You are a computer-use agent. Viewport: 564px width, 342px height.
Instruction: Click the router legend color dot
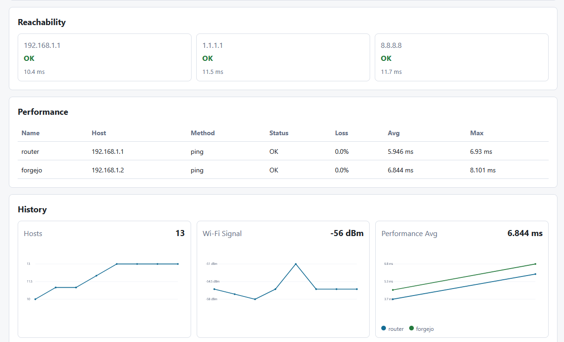tap(384, 328)
